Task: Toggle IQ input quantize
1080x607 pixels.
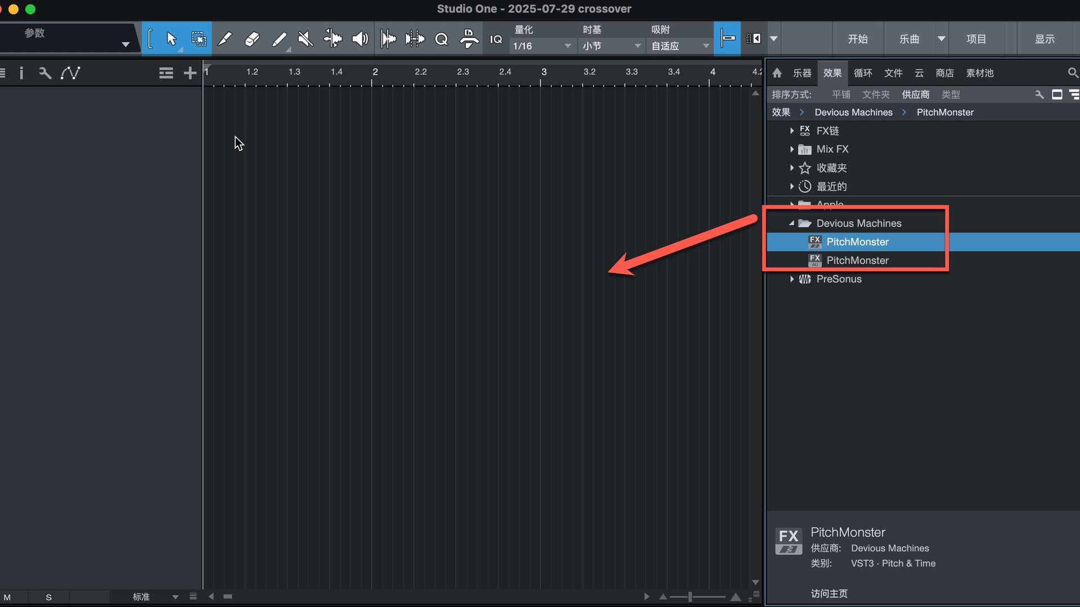Action: (496, 39)
